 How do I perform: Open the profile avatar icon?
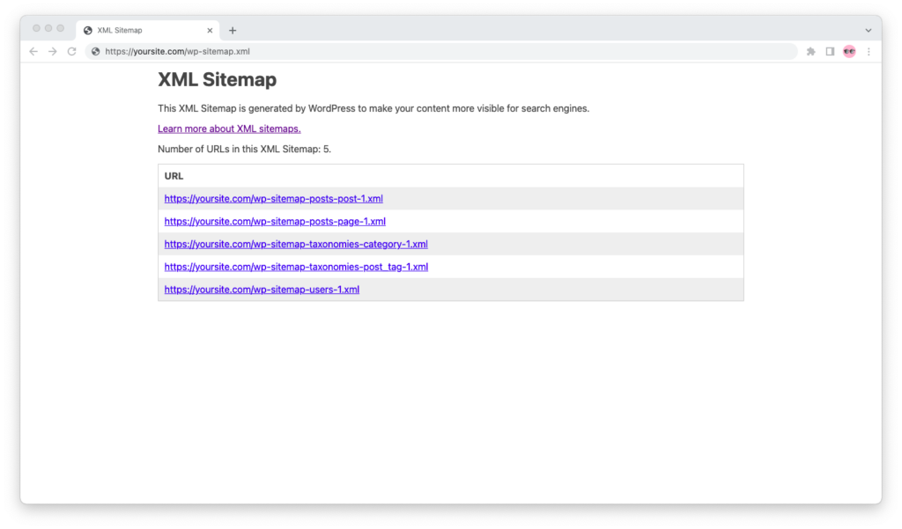[850, 52]
